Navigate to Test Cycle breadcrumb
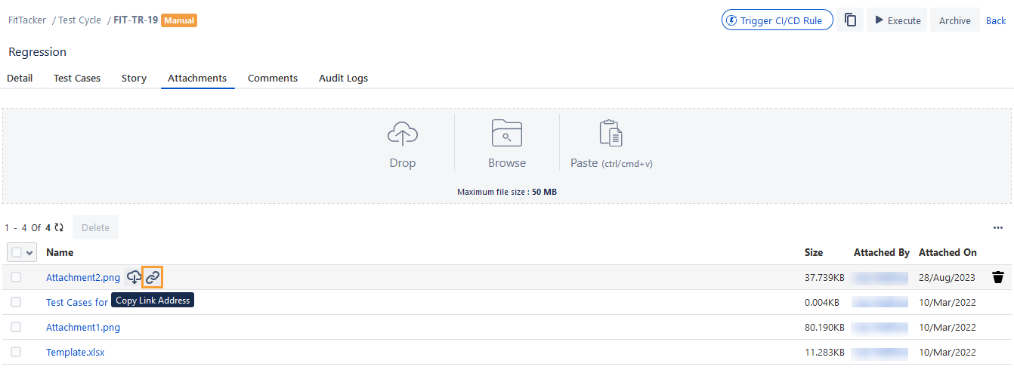 click(79, 20)
